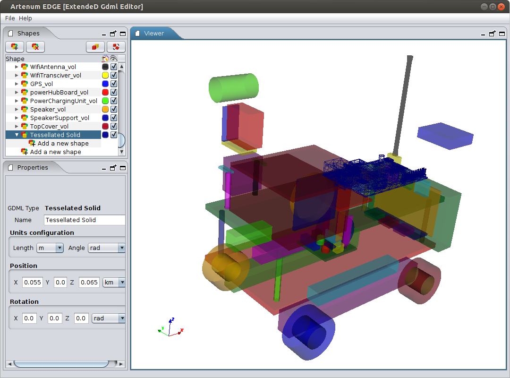Detach the Shapes panel
The width and height of the screenshot is (510, 378).
coord(113,34)
